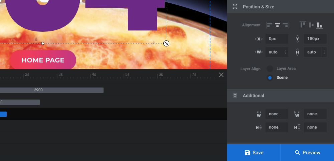Image resolution: width=334 pixels, height=161 pixels.
Task: Click the min width W icon
Action: pyautogui.click(x=259, y=114)
